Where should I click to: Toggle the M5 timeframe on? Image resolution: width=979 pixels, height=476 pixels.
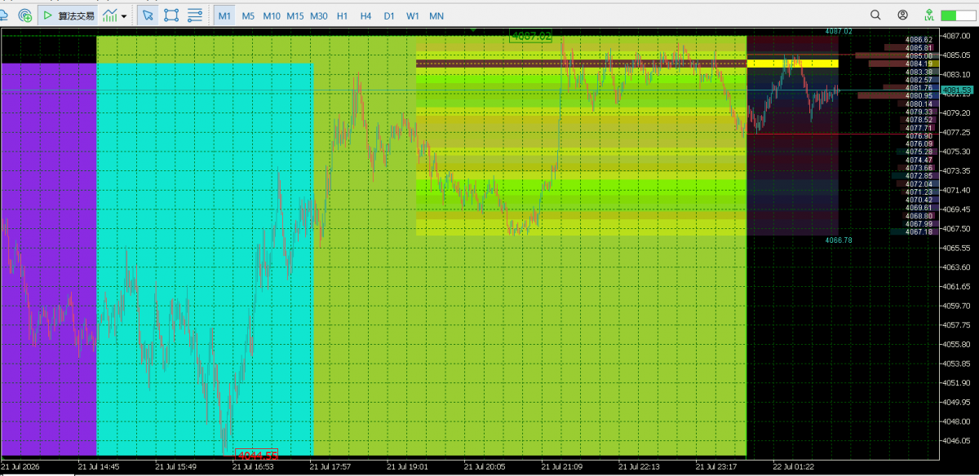click(248, 15)
